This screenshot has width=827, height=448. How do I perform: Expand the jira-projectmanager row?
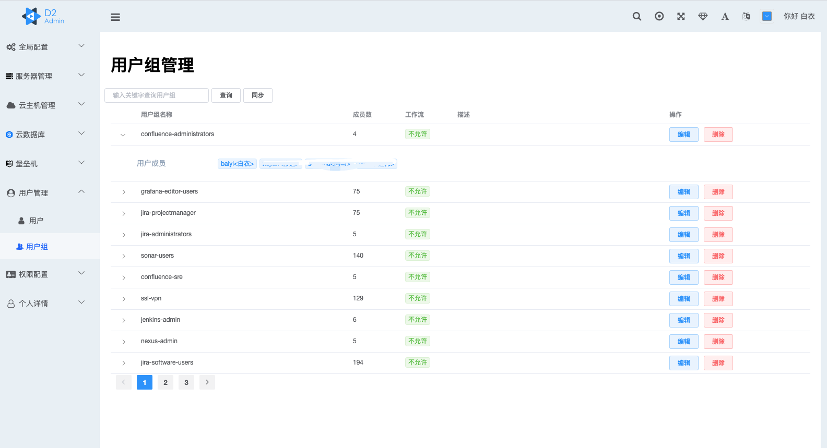[x=124, y=213]
